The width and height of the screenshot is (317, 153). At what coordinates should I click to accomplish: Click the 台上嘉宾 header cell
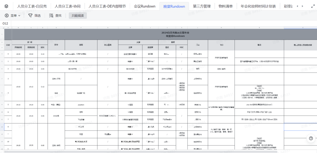tap(108, 45)
